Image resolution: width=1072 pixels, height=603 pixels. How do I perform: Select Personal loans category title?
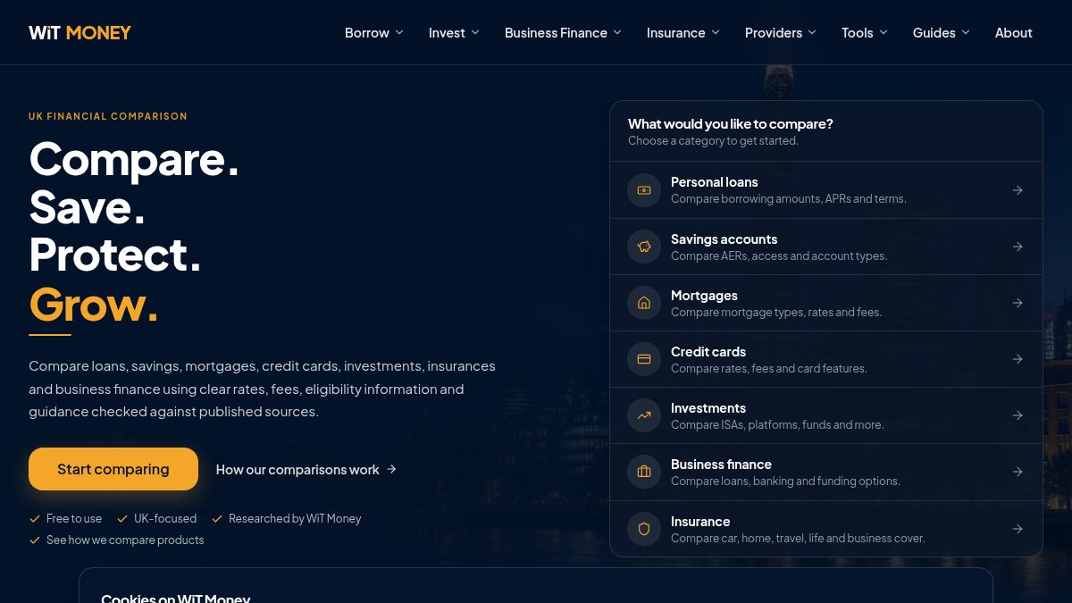point(715,182)
